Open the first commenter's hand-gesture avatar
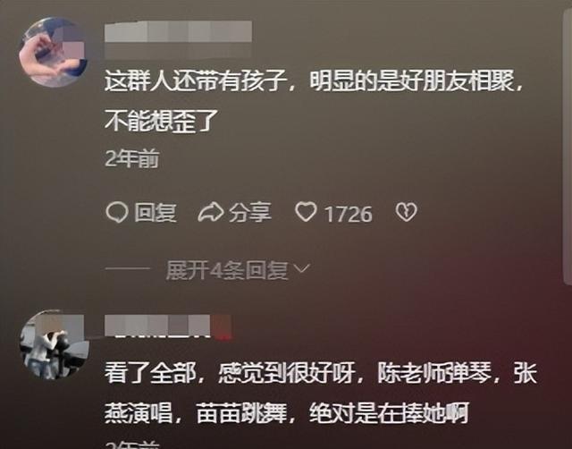The image size is (572, 449). tap(54, 52)
